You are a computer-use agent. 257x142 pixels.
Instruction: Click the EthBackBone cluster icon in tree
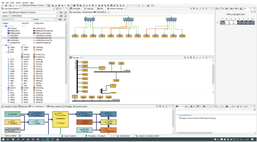(x=8, y=31)
